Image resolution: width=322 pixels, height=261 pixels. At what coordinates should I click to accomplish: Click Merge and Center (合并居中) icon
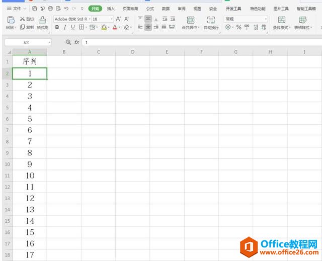point(190,20)
